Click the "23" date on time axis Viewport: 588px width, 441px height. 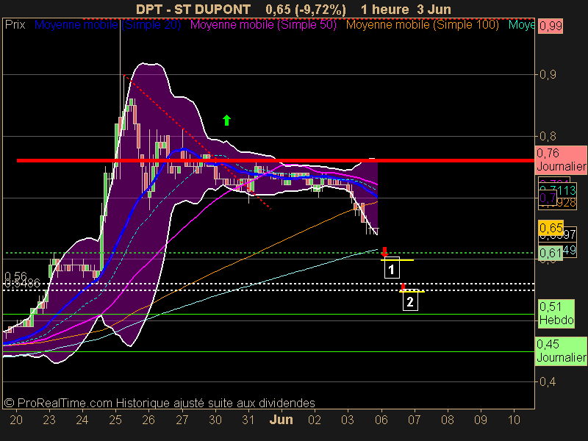point(49,420)
